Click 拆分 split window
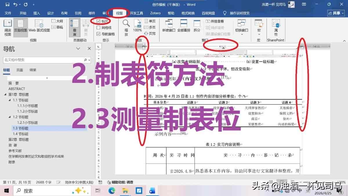Viewport: 348px width, 196px height. tap(197, 26)
